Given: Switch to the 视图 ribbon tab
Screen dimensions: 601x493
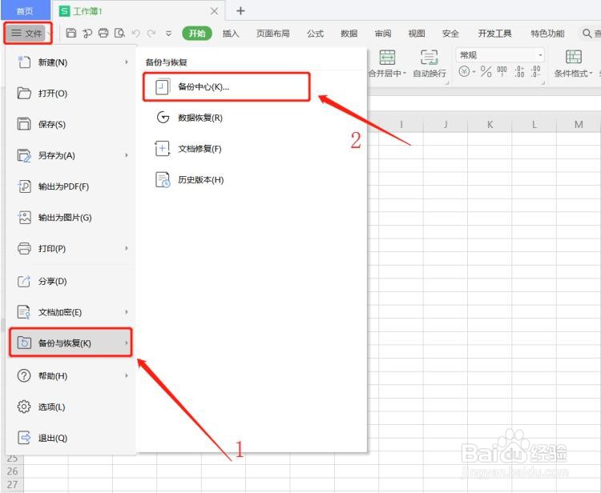Looking at the screenshot, I should point(417,34).
